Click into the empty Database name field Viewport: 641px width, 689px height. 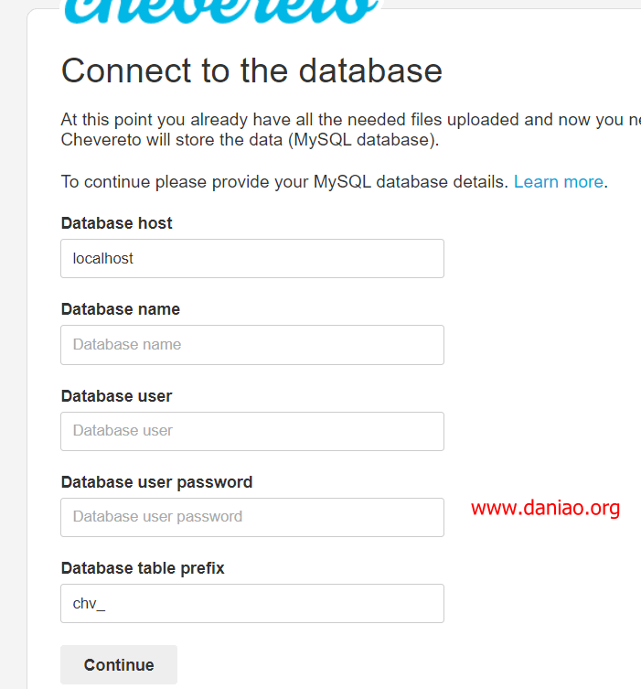(252, 345)
